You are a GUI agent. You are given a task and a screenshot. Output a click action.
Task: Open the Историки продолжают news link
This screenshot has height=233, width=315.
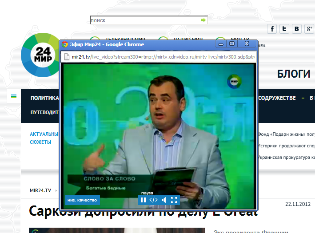click(287, 146)
